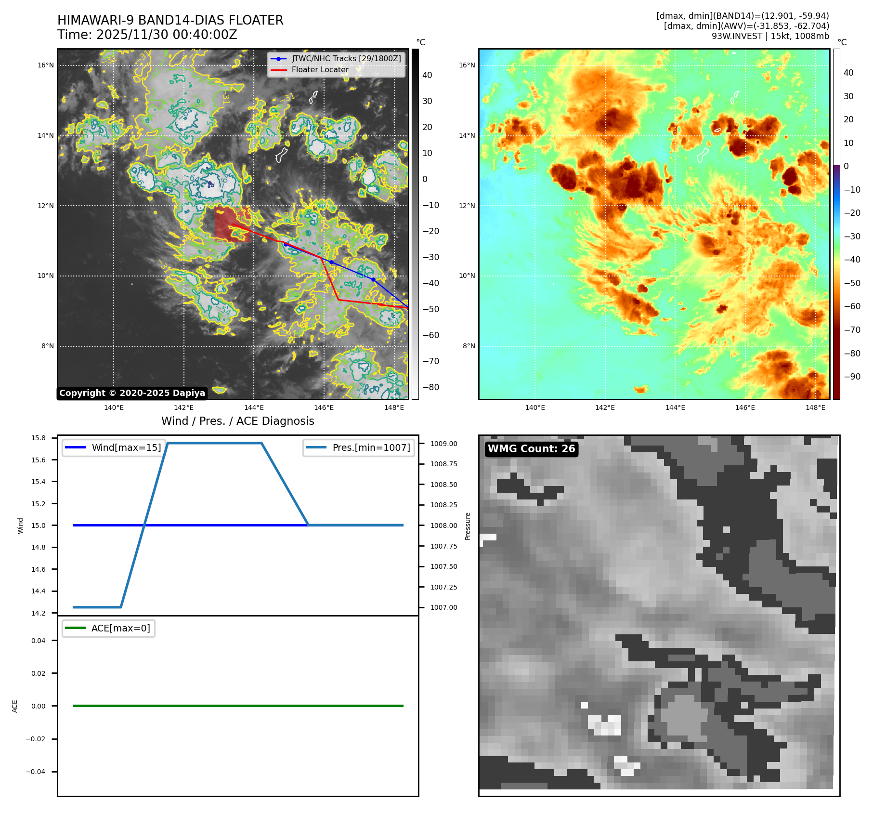Click the easternmost blue JTWC track marker

tap(373, 279)
